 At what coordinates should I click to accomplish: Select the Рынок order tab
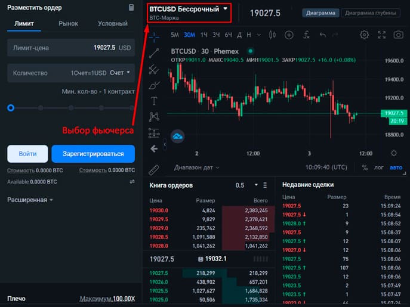68,23
